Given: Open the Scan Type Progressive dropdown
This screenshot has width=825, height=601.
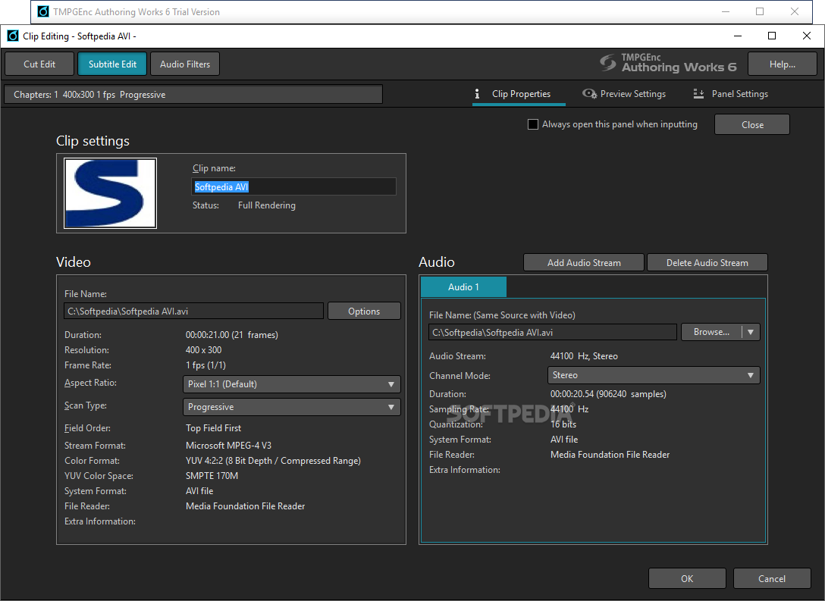Looking at the screenshot, I should pyautogui.click(x=291, y=407).
